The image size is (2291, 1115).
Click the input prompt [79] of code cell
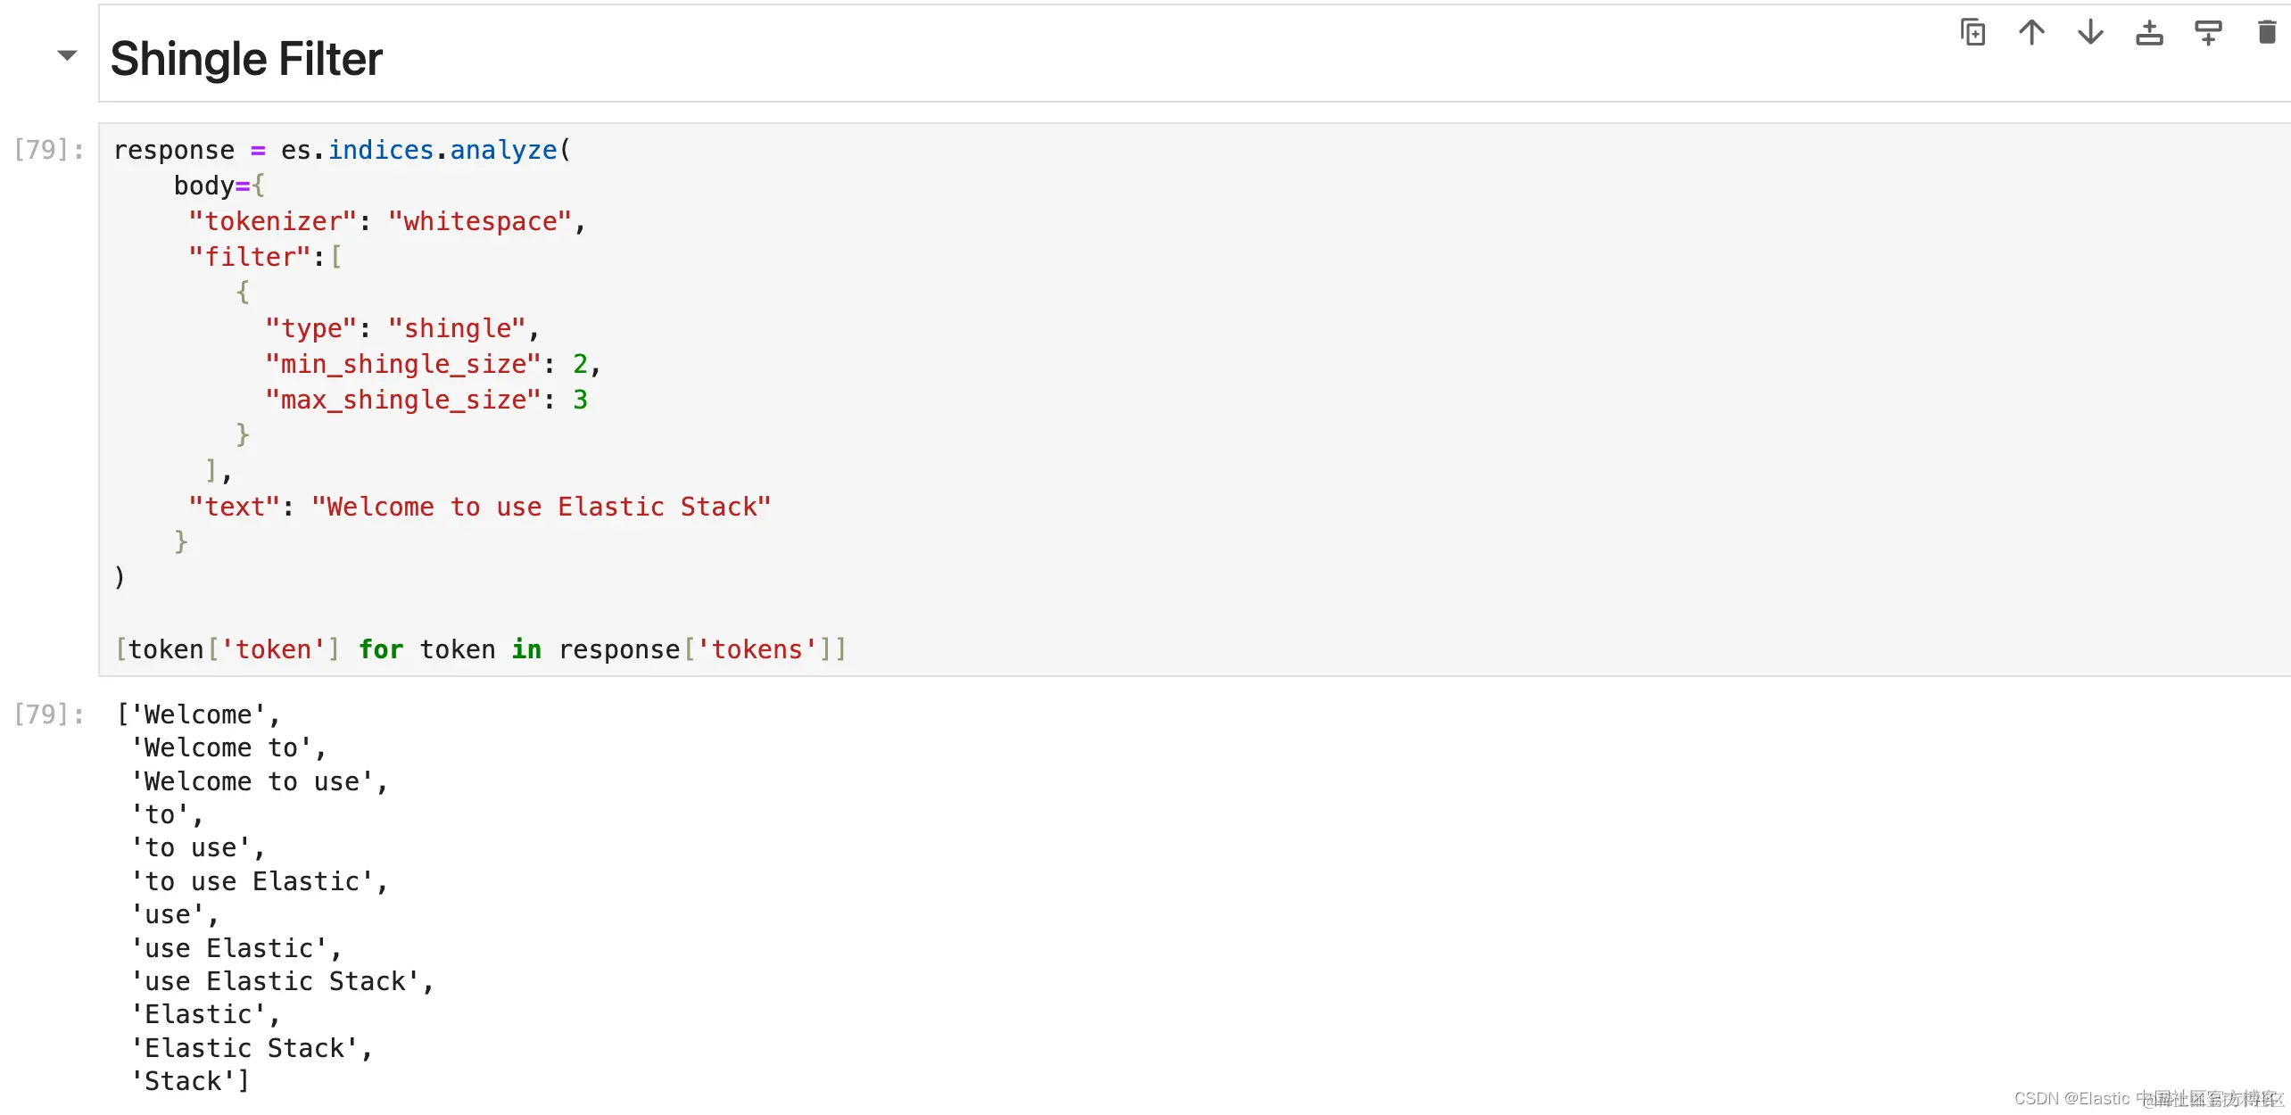click(49, 150)
